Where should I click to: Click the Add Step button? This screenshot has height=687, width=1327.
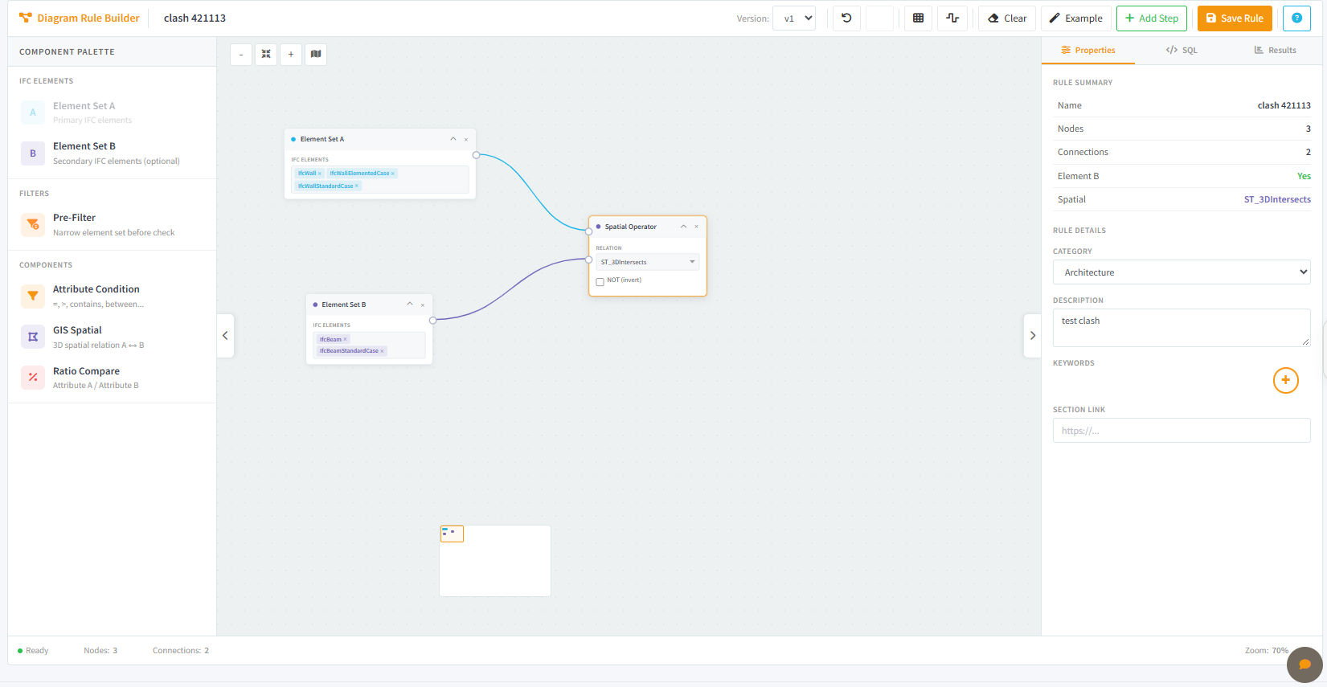(1152, 18)
